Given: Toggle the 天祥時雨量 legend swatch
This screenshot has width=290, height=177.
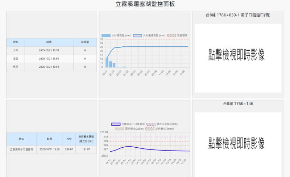Looking at the screenshot, I should pyautogui.click(x=106, y=35).
